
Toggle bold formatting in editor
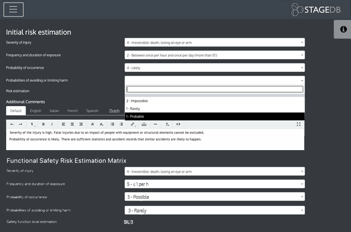(43, 124)
